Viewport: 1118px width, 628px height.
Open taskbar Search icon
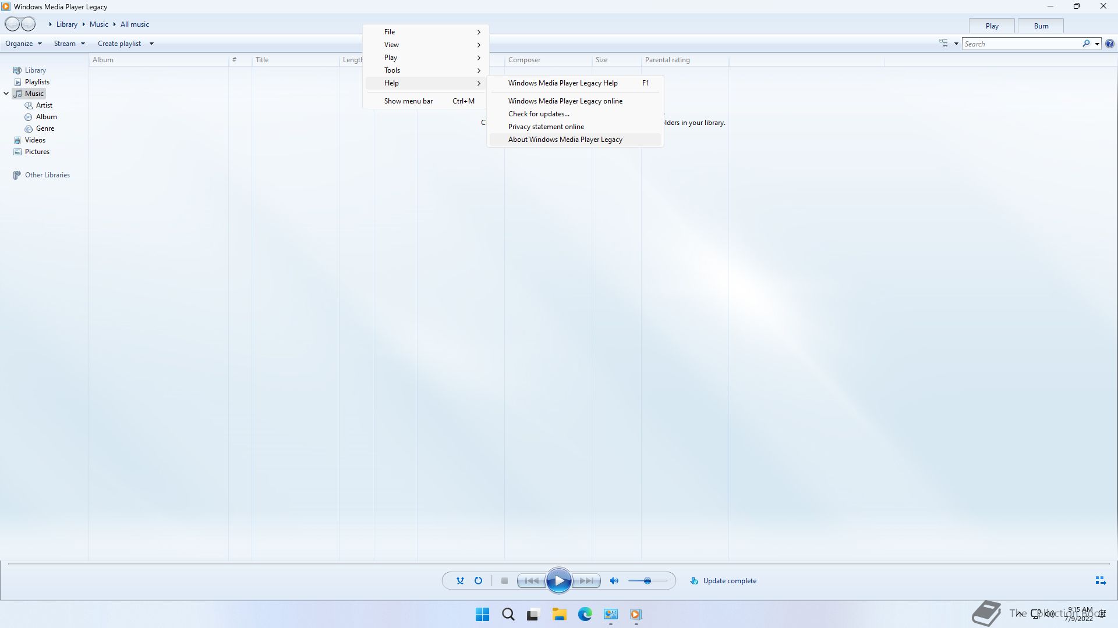508,615
